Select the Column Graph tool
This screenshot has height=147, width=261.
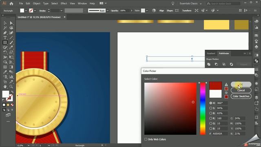tap(11, 77)
